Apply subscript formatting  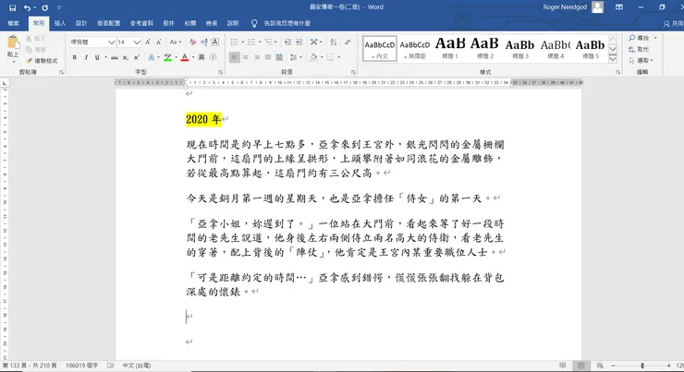(125, 57)
